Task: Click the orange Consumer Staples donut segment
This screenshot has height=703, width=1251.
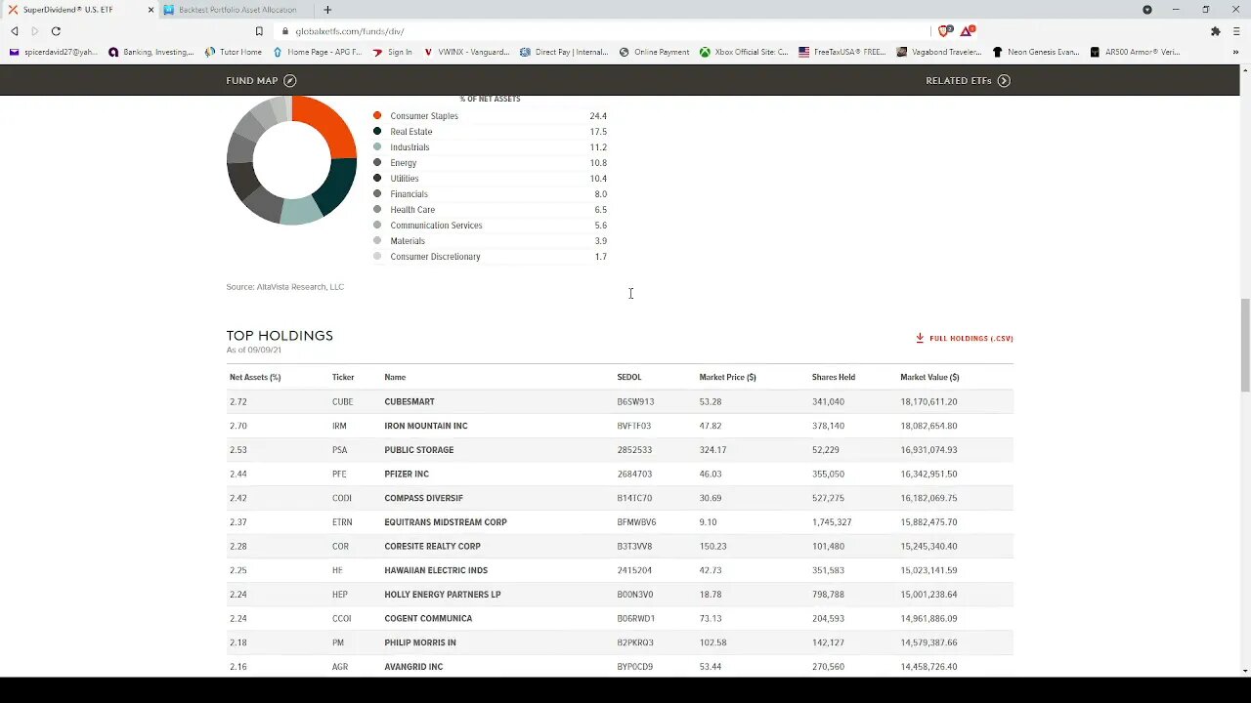Action: [x=333, y=125]
